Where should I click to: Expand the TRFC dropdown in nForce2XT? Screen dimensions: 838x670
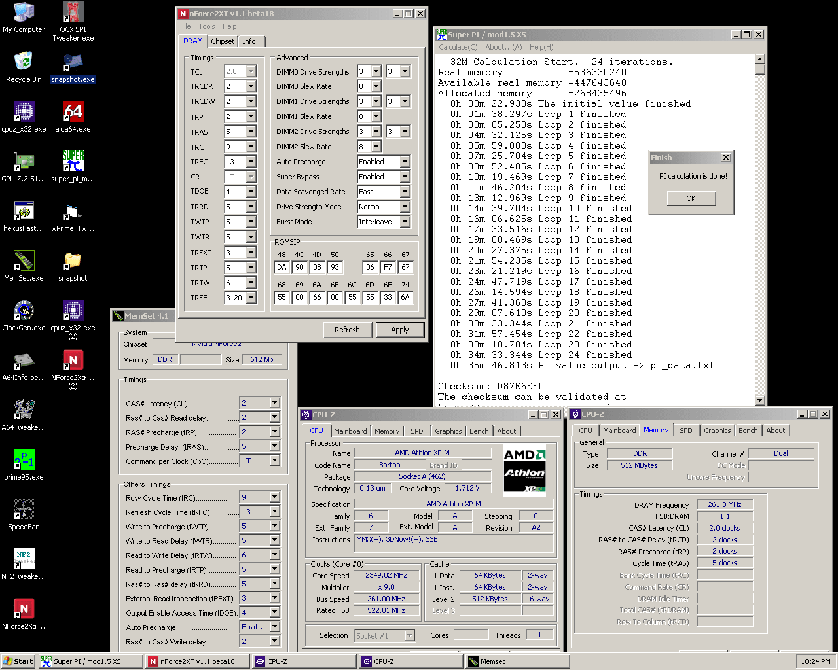251,162
